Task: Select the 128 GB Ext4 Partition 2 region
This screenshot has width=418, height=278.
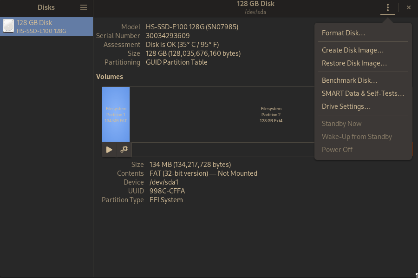Action: click(x=271, y=114)
